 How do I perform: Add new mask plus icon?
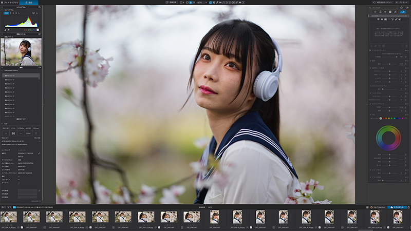click(371, 46)
